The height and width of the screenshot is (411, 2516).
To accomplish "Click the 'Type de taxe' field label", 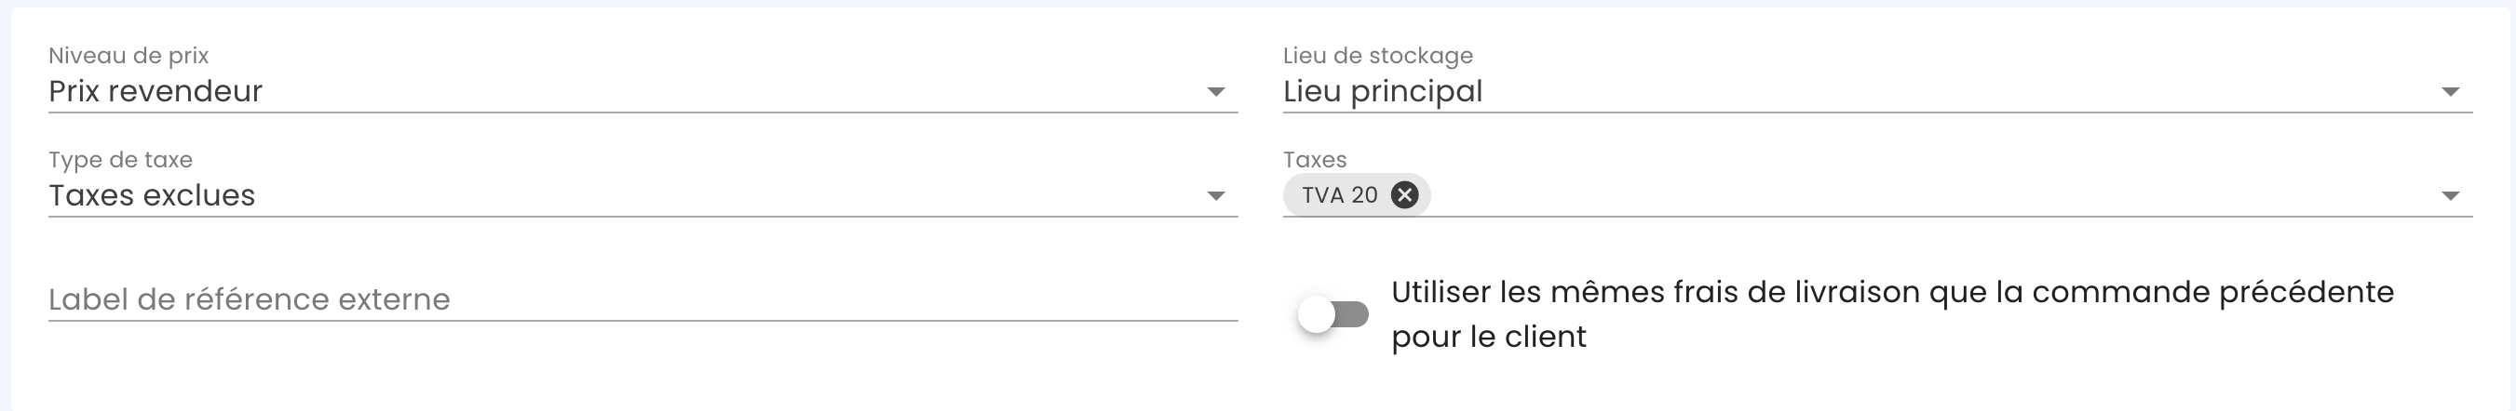I will tap(120, 159).
